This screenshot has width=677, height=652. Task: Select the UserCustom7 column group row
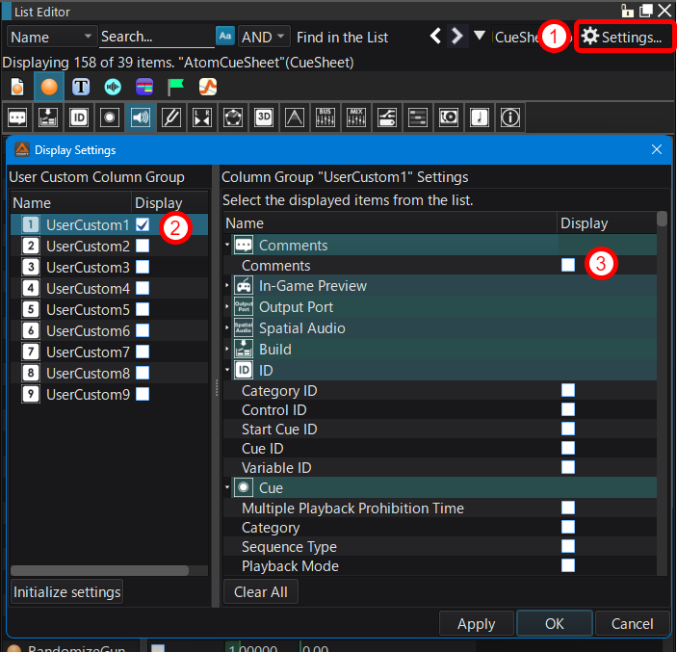tap(109, 352)
